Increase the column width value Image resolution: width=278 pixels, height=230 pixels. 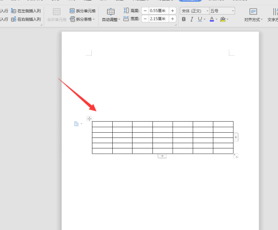[172, 19]
